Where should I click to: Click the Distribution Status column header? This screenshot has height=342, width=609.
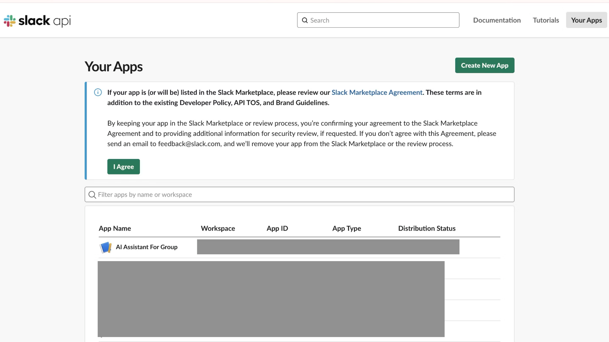tap(427, 228)
